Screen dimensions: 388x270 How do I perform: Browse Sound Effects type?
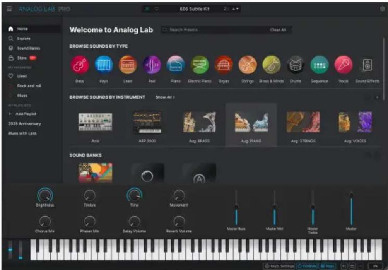tap(367, 65)
